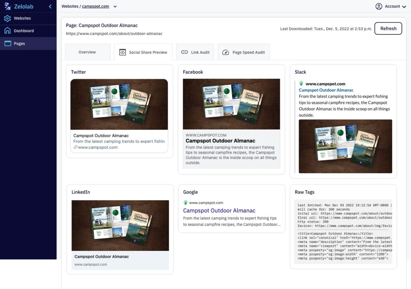Click the LinkedIn card title text

pos(102,257)
